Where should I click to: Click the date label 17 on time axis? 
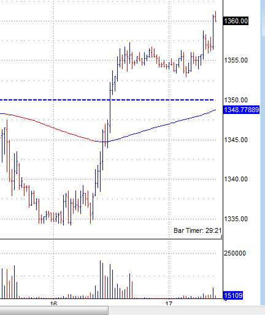[169, 303]
